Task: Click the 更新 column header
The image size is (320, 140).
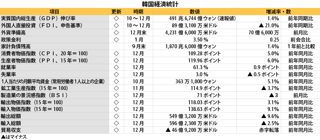Action: (116, 12)
